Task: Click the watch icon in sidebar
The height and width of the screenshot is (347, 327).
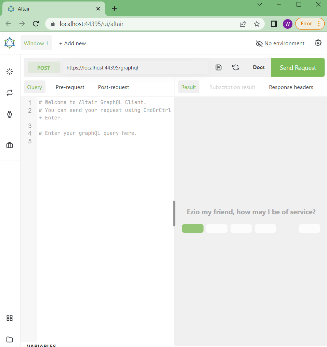Action: pyautogui.click(x=10, y=114)
